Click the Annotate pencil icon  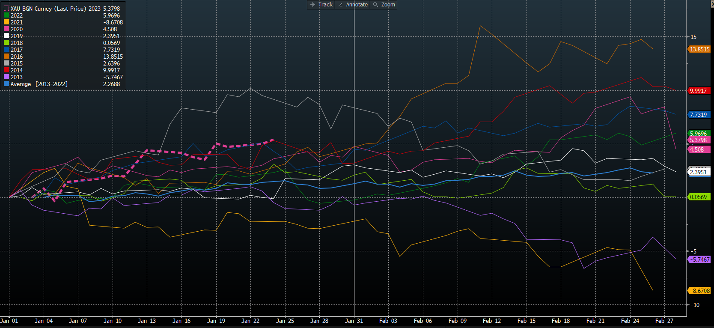[x=340, y=5]
